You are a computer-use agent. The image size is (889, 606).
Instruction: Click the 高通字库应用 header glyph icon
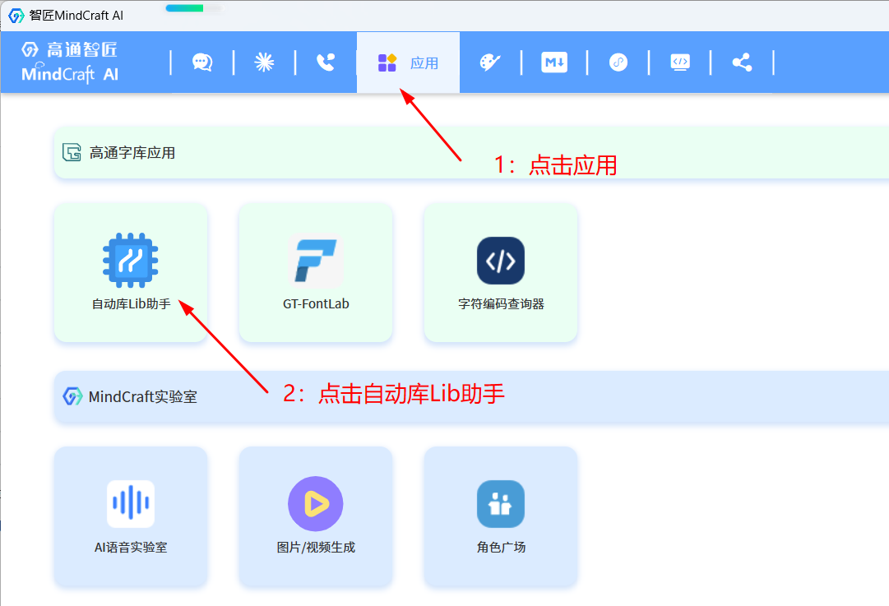(x=72, y=152)
